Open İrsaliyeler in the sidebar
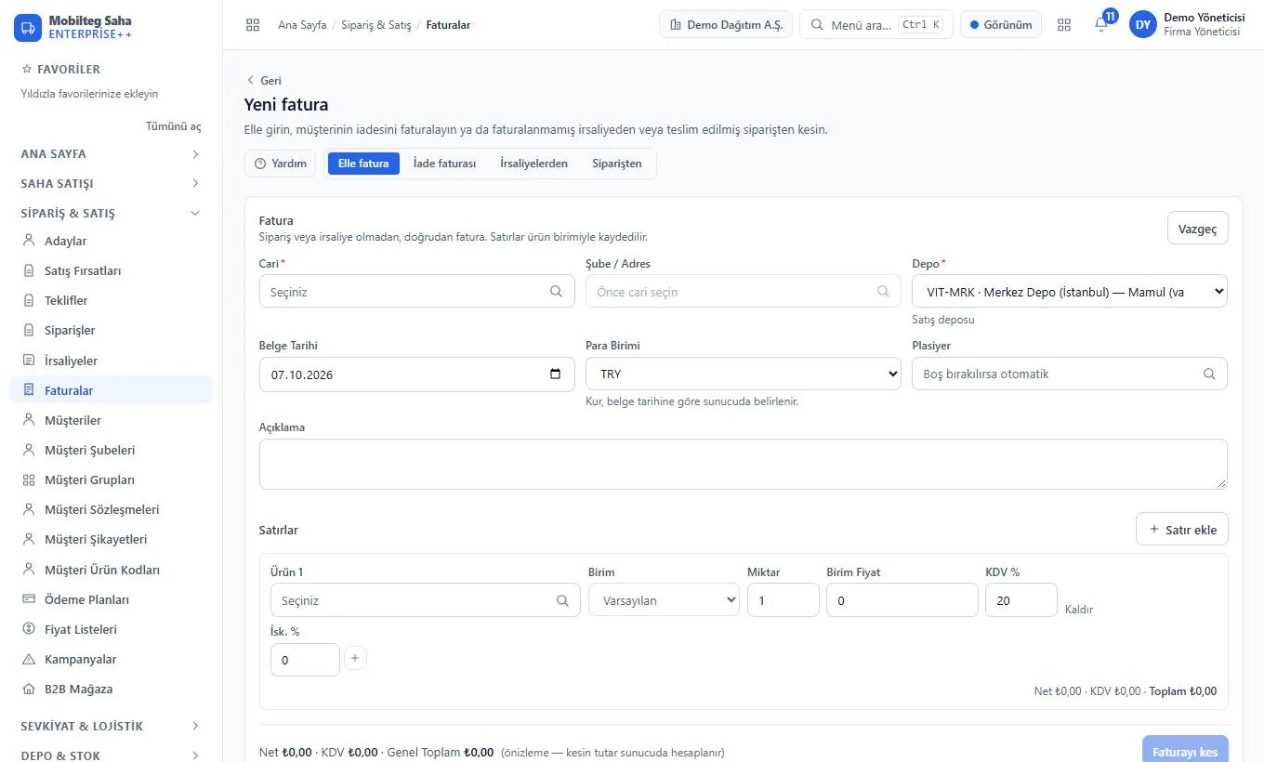Image resolution: width=1264 pixels, height=762 pixels. coord(112,361)
